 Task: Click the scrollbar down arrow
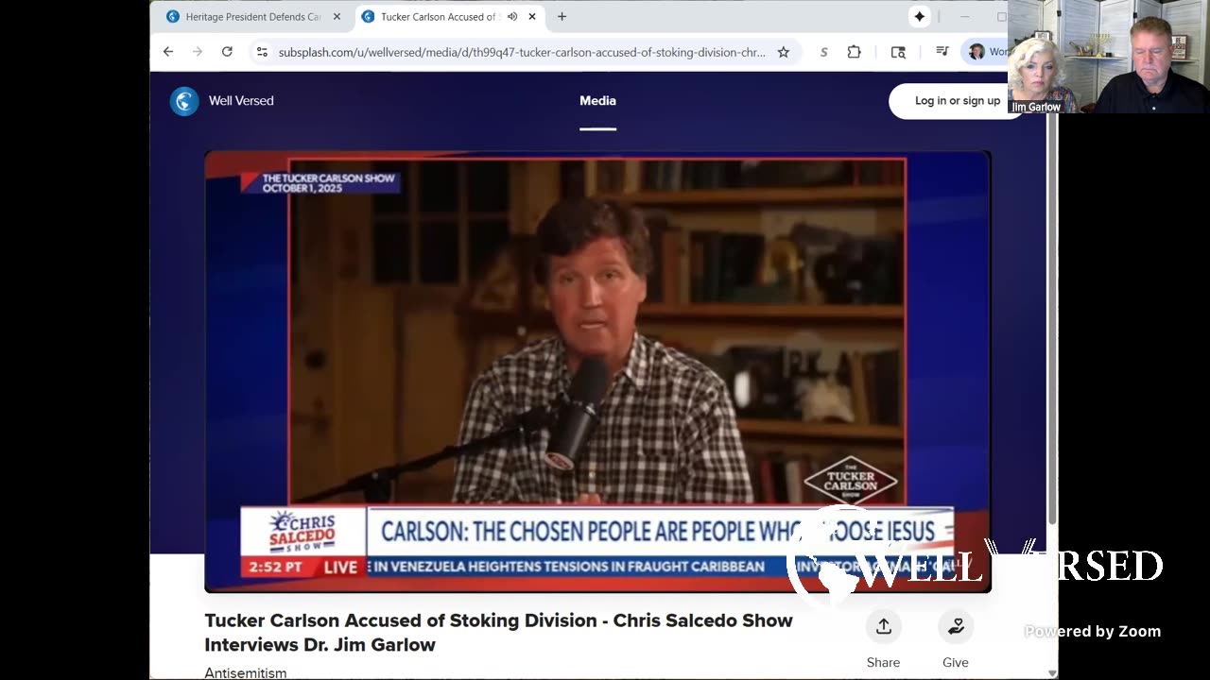coord(1052,672)
